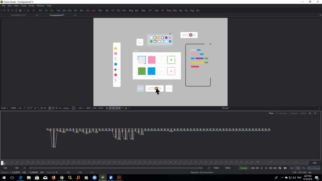Mute audio with the speaker icon
Screen dimensions: 322x181
285,168
